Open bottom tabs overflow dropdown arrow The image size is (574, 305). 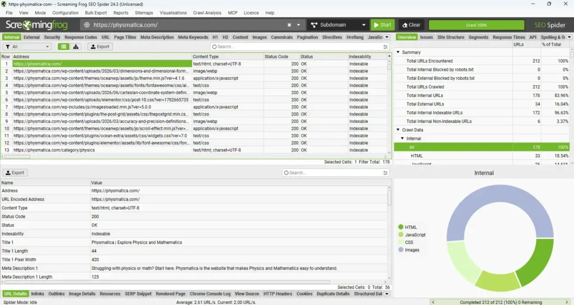click(387, 294)
